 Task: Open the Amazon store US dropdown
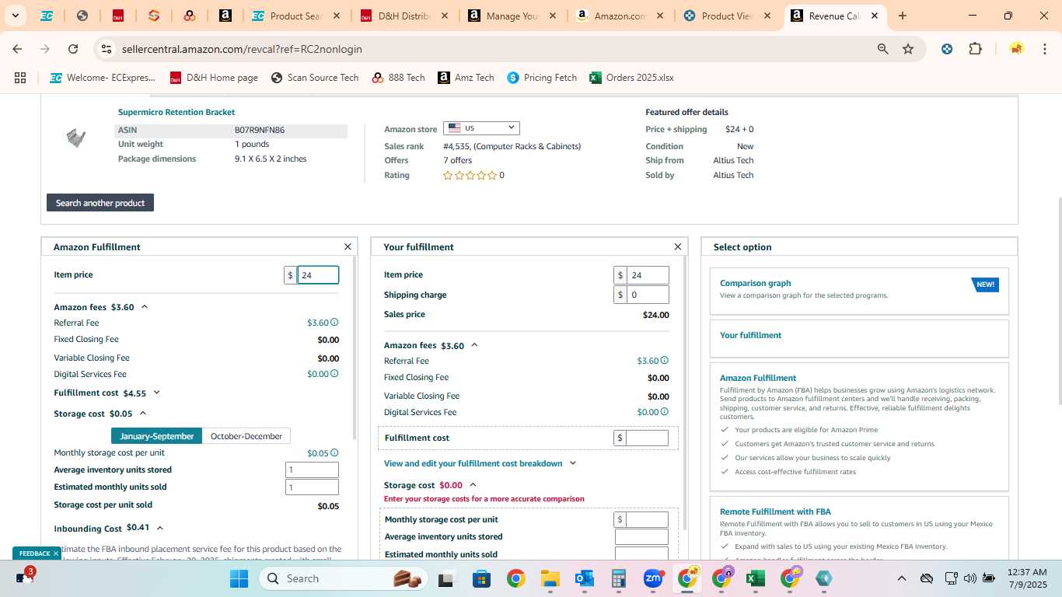[481, 128]
